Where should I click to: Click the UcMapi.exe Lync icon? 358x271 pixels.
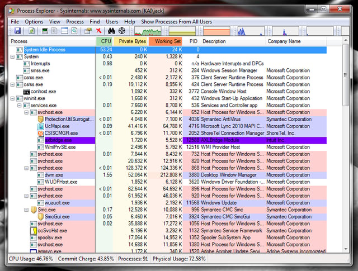[x=41, y=126]
